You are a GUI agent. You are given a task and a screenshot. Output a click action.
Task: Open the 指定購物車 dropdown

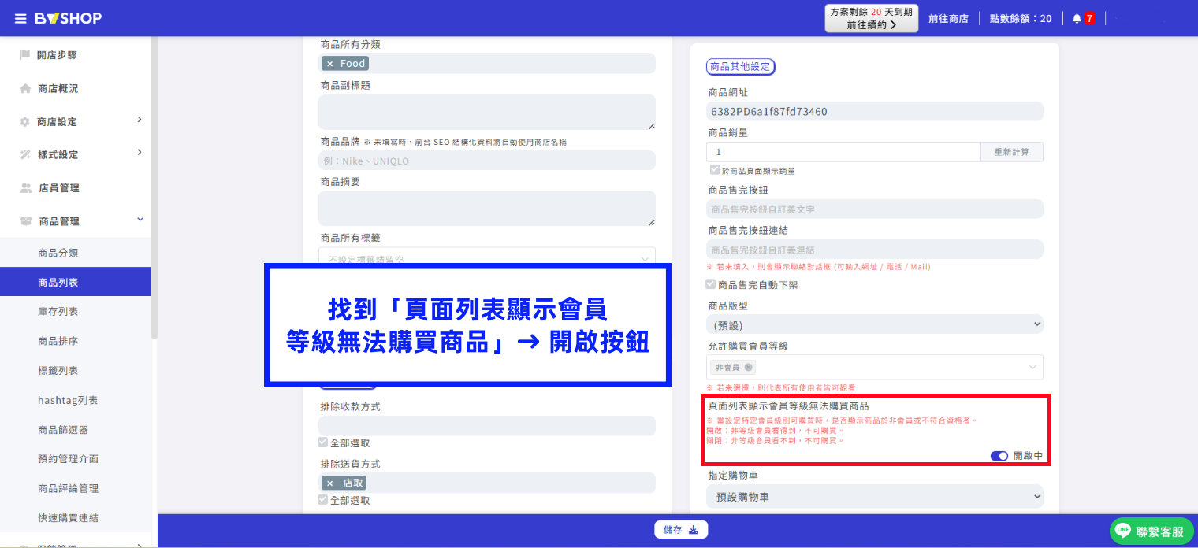click(x=875, y=497)
